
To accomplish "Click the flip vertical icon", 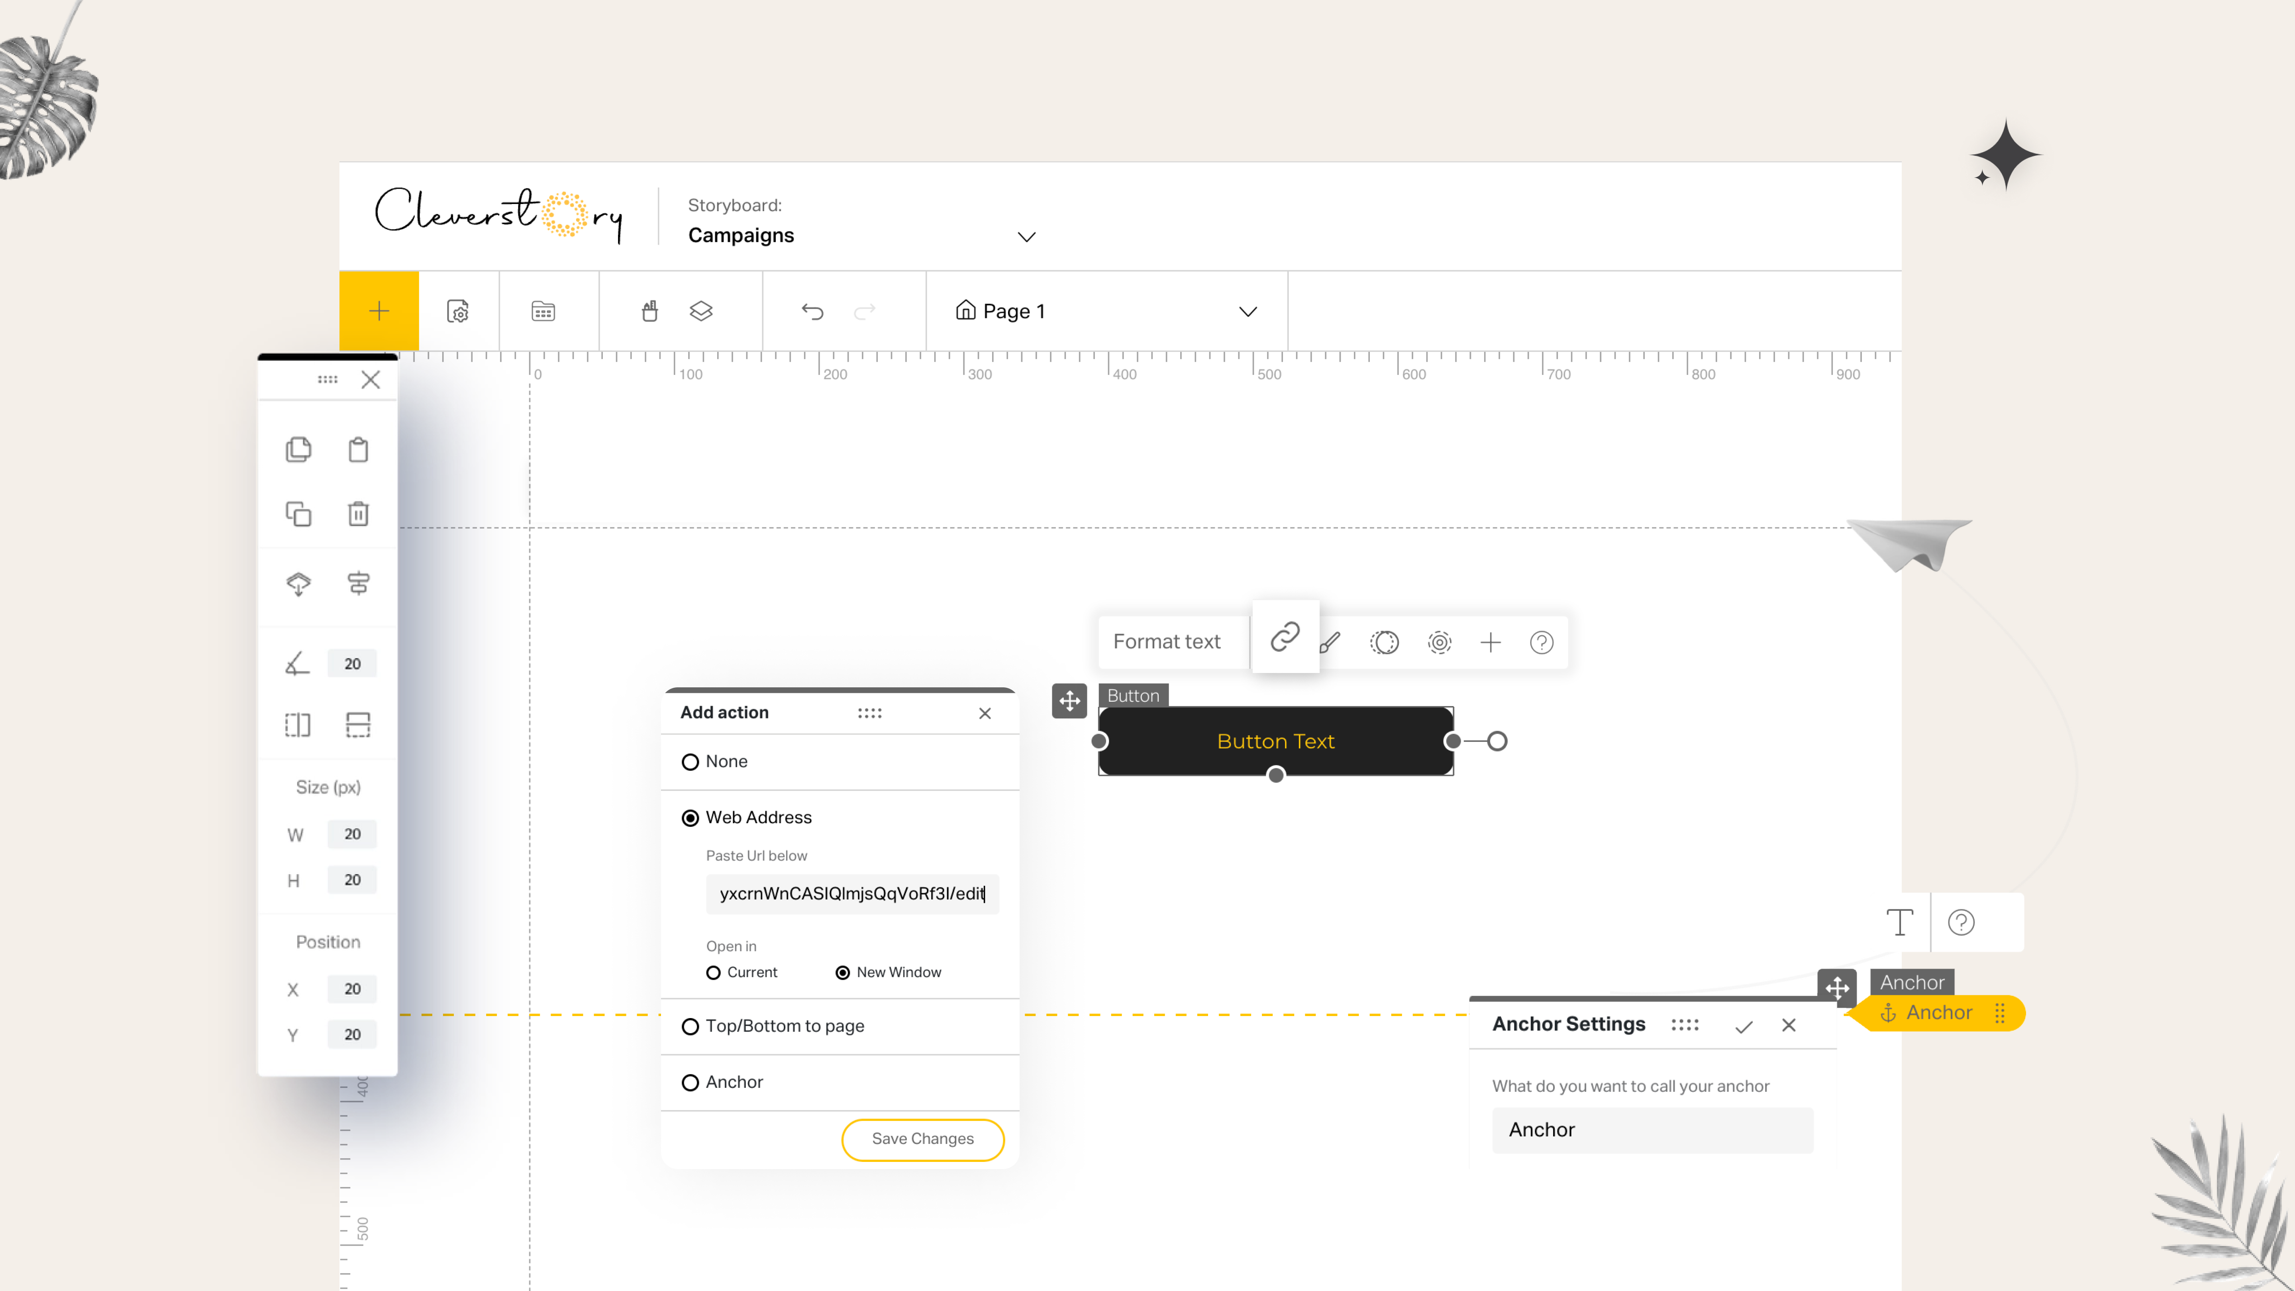I will pyautogui.click(x=358, y=725).
